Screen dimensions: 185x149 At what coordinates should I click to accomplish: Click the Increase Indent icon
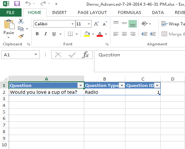point(153,34)
